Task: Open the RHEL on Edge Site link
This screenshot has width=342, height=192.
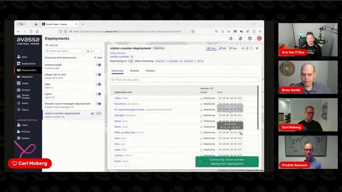Action: point(125,132)
